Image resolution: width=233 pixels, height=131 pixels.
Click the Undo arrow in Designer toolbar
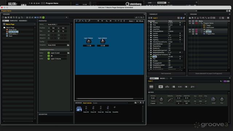pyautogui.click(x=14, y=17)
